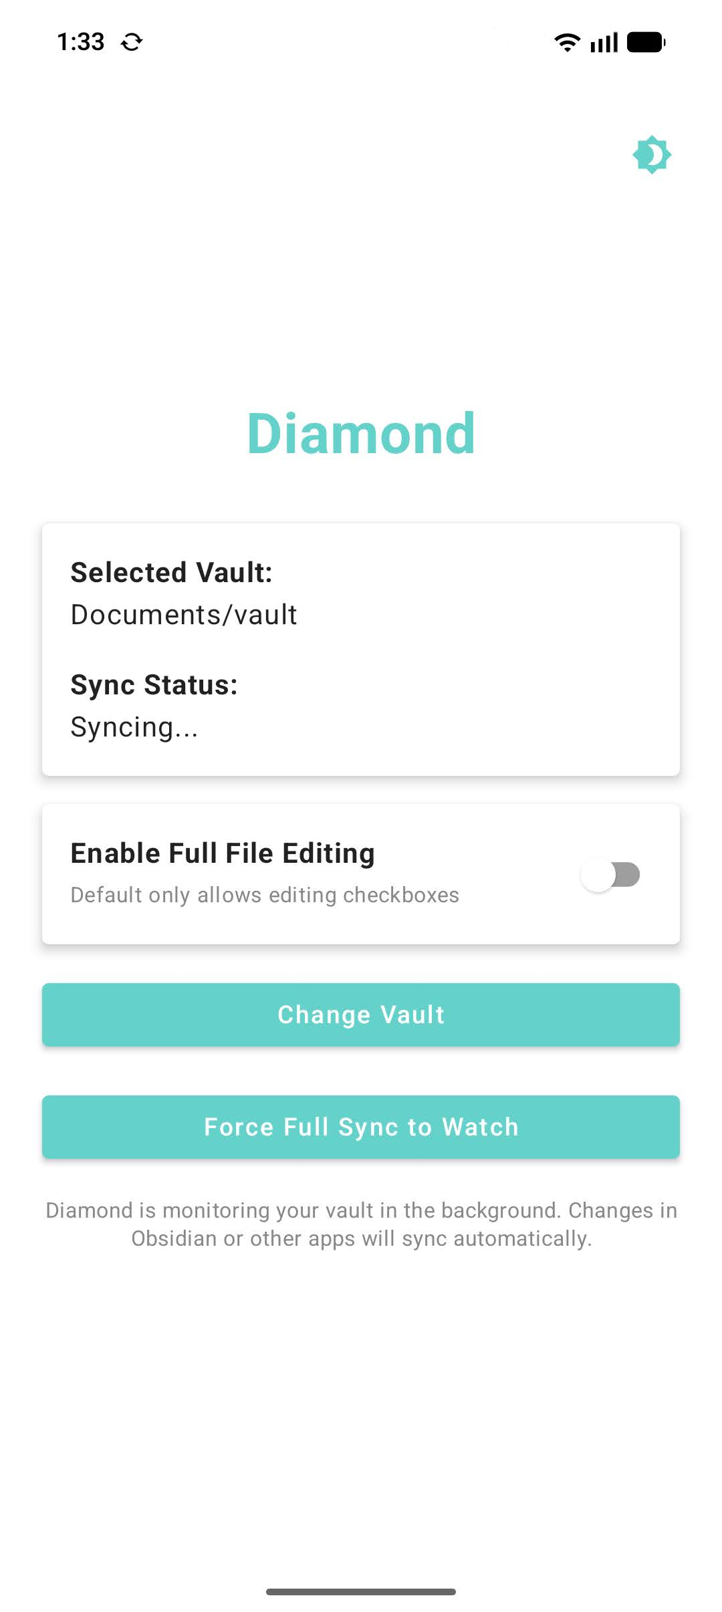Image resolution: width=722 pixels, height=1612 pixels.
Task: Tap the Sync Status Syncing text
Action: (134, 726)
